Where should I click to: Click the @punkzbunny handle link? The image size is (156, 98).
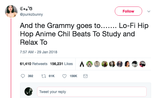(31, 14)
